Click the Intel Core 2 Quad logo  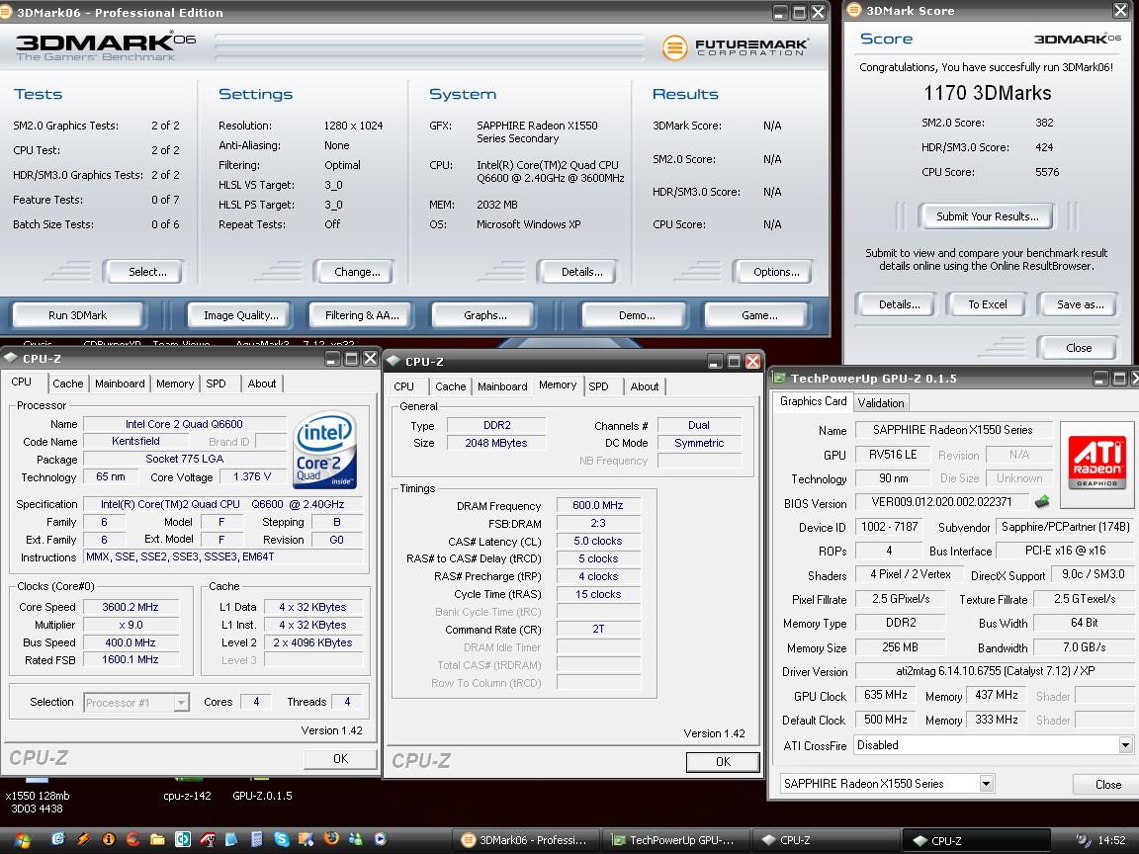click(x=324, y=449)
